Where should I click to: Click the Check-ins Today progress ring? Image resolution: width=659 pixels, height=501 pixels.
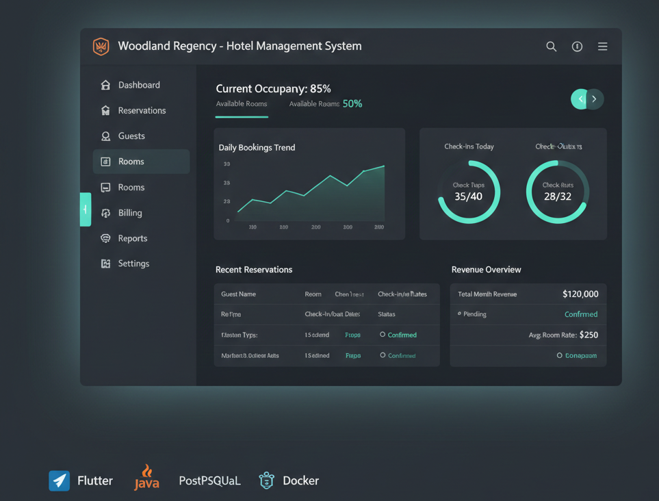469,192
